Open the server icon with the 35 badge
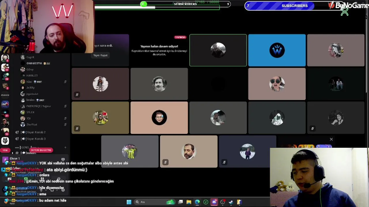 click(x=5, y=77)
